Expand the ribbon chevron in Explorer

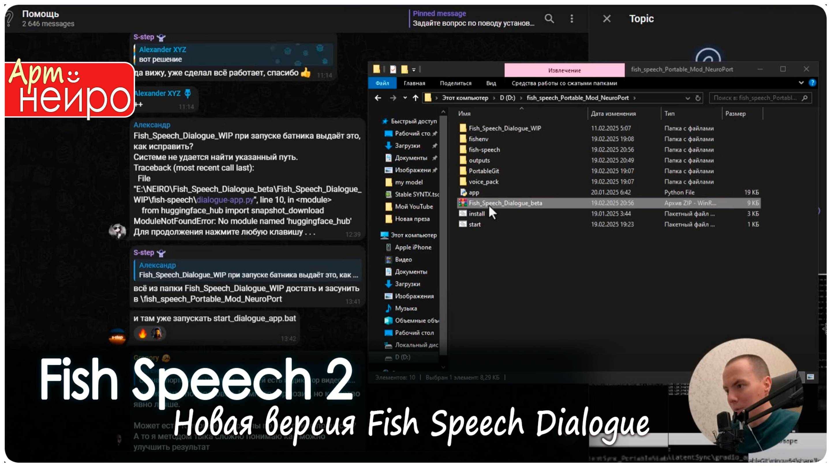point(801,83)
